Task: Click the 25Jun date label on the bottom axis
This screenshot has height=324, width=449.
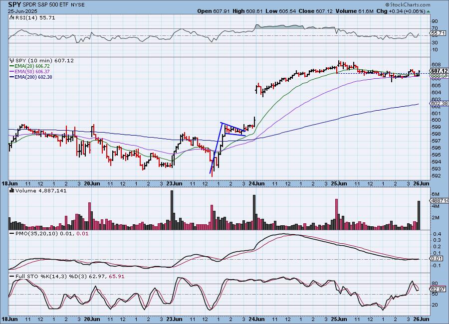Action: (339, 319)
